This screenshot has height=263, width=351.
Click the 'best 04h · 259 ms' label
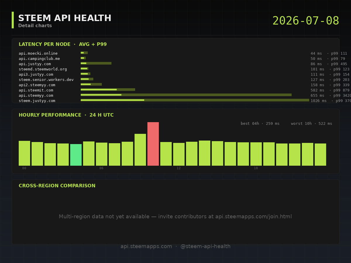260,124
